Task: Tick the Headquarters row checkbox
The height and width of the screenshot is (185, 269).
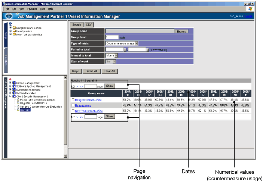Action: (73, 105)
